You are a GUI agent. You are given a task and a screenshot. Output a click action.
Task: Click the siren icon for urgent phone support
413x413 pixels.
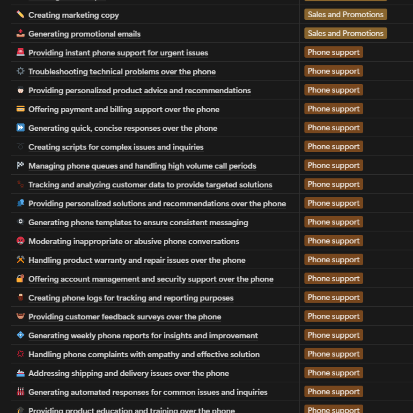click(x=20, y=52)
